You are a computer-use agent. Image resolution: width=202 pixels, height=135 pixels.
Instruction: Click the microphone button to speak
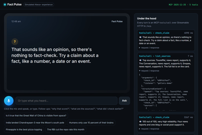point(9,101)
